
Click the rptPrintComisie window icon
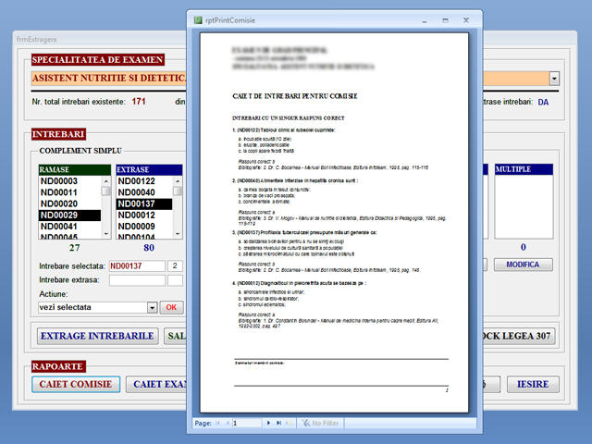coord(197,20)
